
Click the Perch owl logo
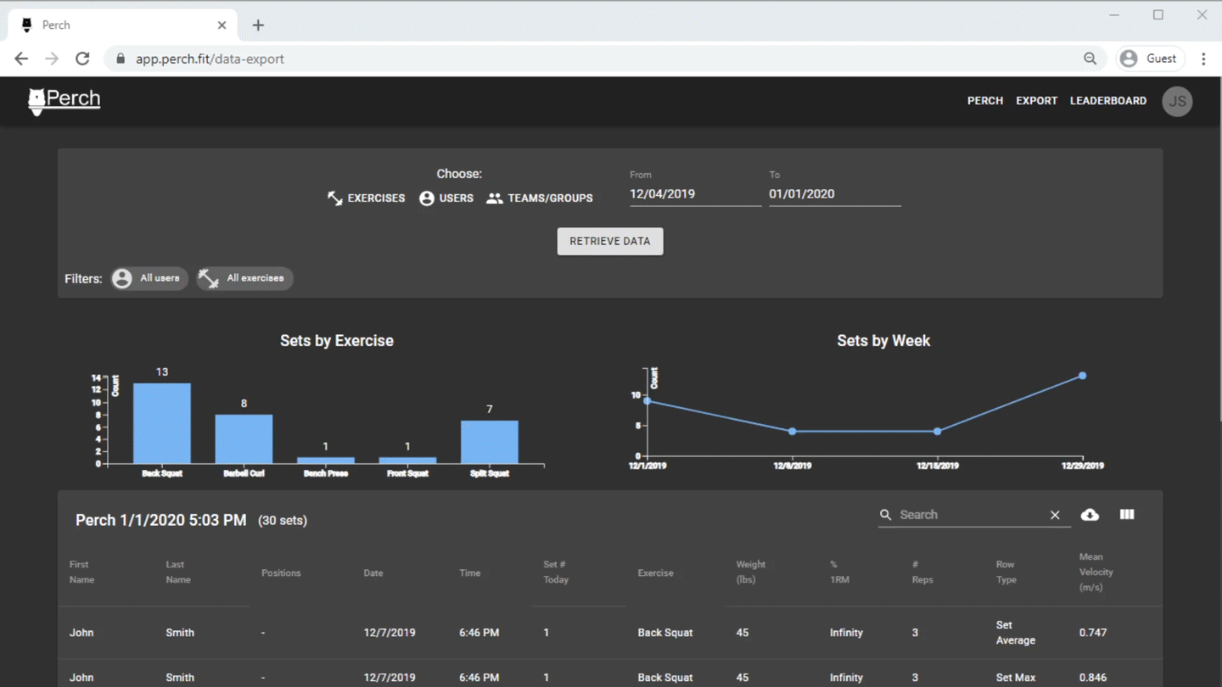click(x=64, y=101)
